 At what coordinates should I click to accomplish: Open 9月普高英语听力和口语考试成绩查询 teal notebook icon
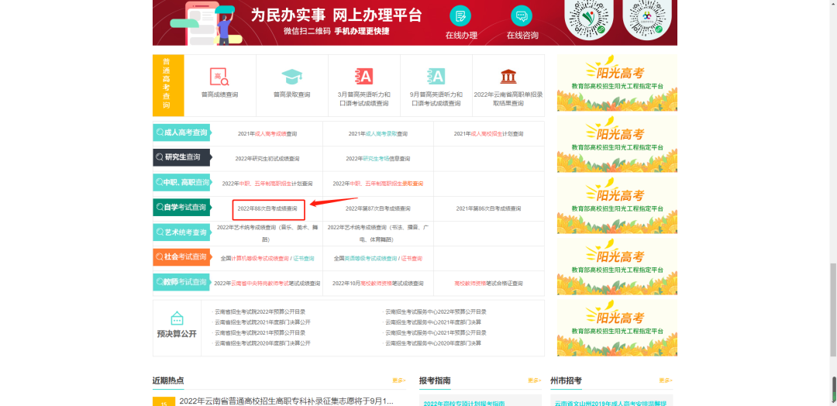coord(436,77)
